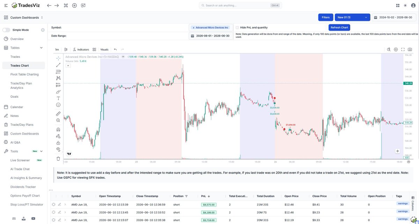Screen dimensions: 419x224
Task: Select the forecasting and position tool
Action: [x=58, y=85]
